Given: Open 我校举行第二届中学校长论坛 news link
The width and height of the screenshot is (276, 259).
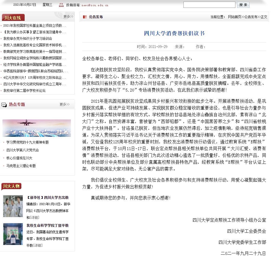Looking at the screenshot, I should point(24,90).
